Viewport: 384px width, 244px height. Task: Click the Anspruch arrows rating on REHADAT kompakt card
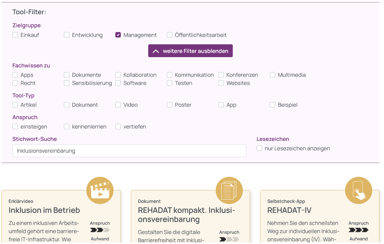229,239
